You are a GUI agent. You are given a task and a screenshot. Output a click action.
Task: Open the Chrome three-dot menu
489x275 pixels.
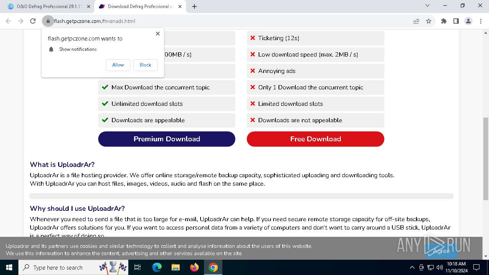480,21
